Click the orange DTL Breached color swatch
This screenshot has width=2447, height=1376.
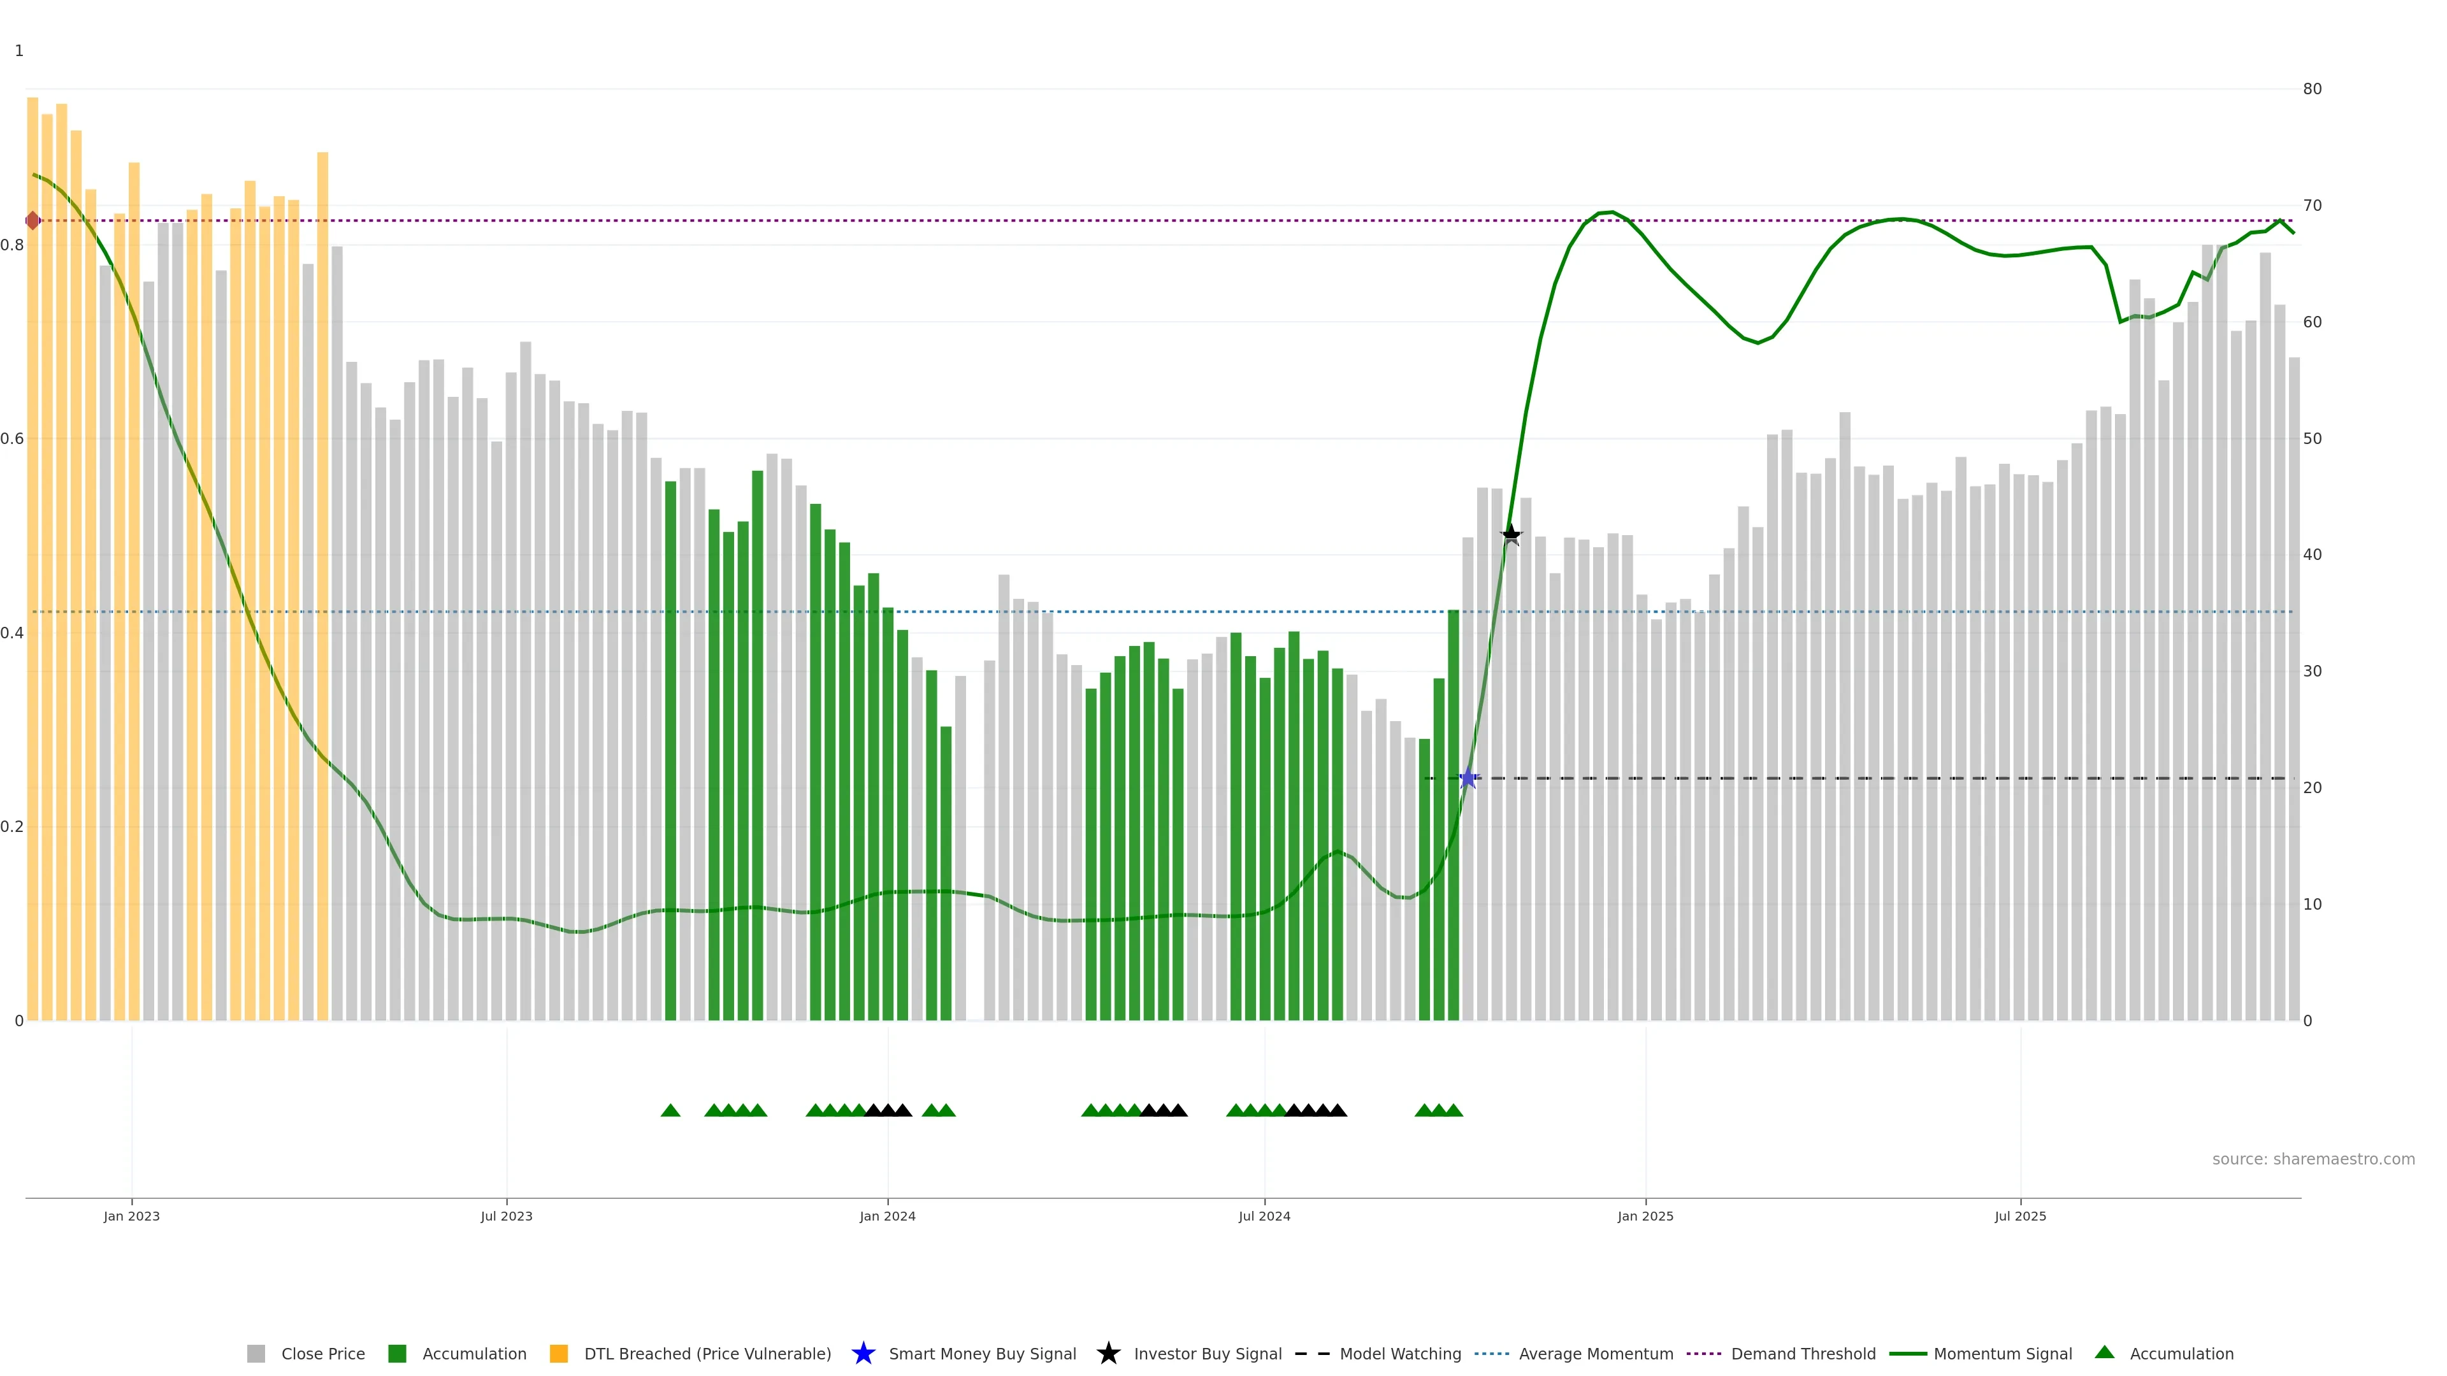559,1353
